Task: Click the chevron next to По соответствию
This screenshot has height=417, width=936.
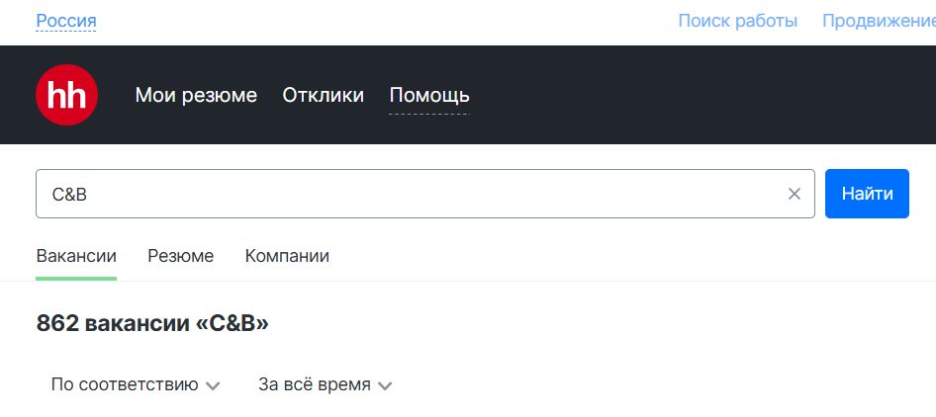Action: coord(213,386)
